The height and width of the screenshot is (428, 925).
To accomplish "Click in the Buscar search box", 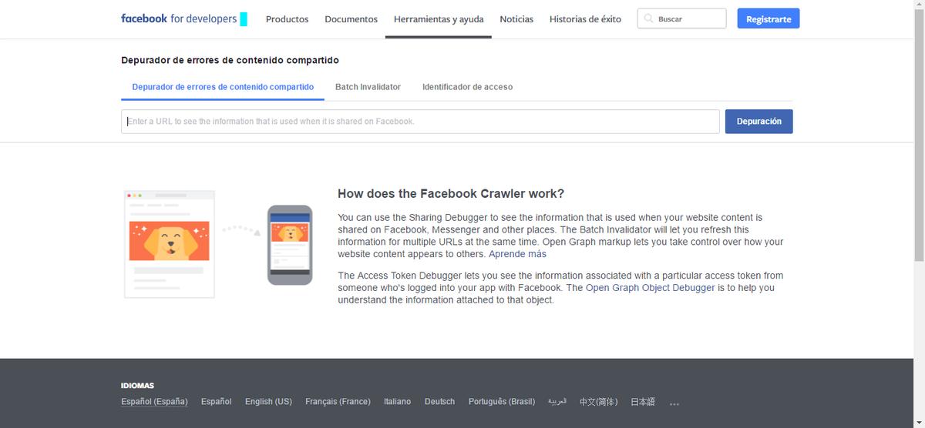I will (x=688, y=19).
